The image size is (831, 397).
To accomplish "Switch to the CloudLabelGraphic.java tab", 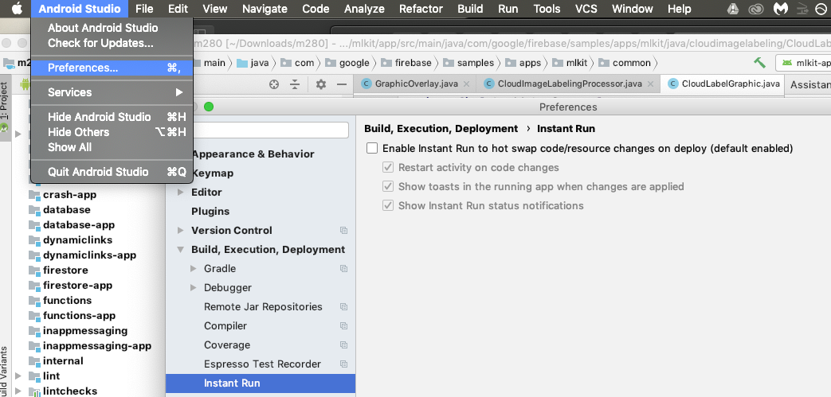I will 724,84.
